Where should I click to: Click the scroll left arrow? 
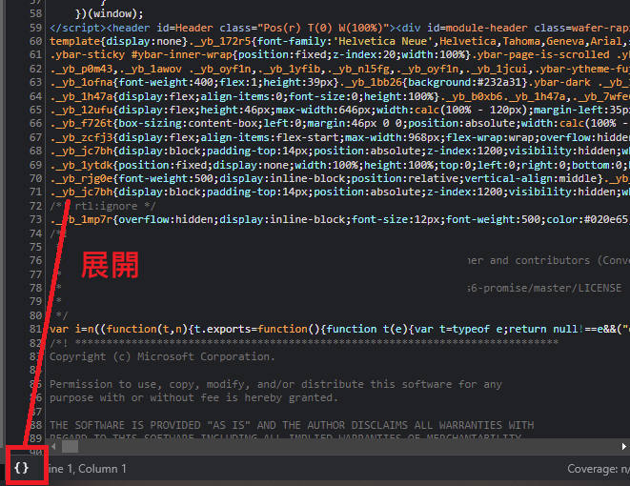click(53, 447)
